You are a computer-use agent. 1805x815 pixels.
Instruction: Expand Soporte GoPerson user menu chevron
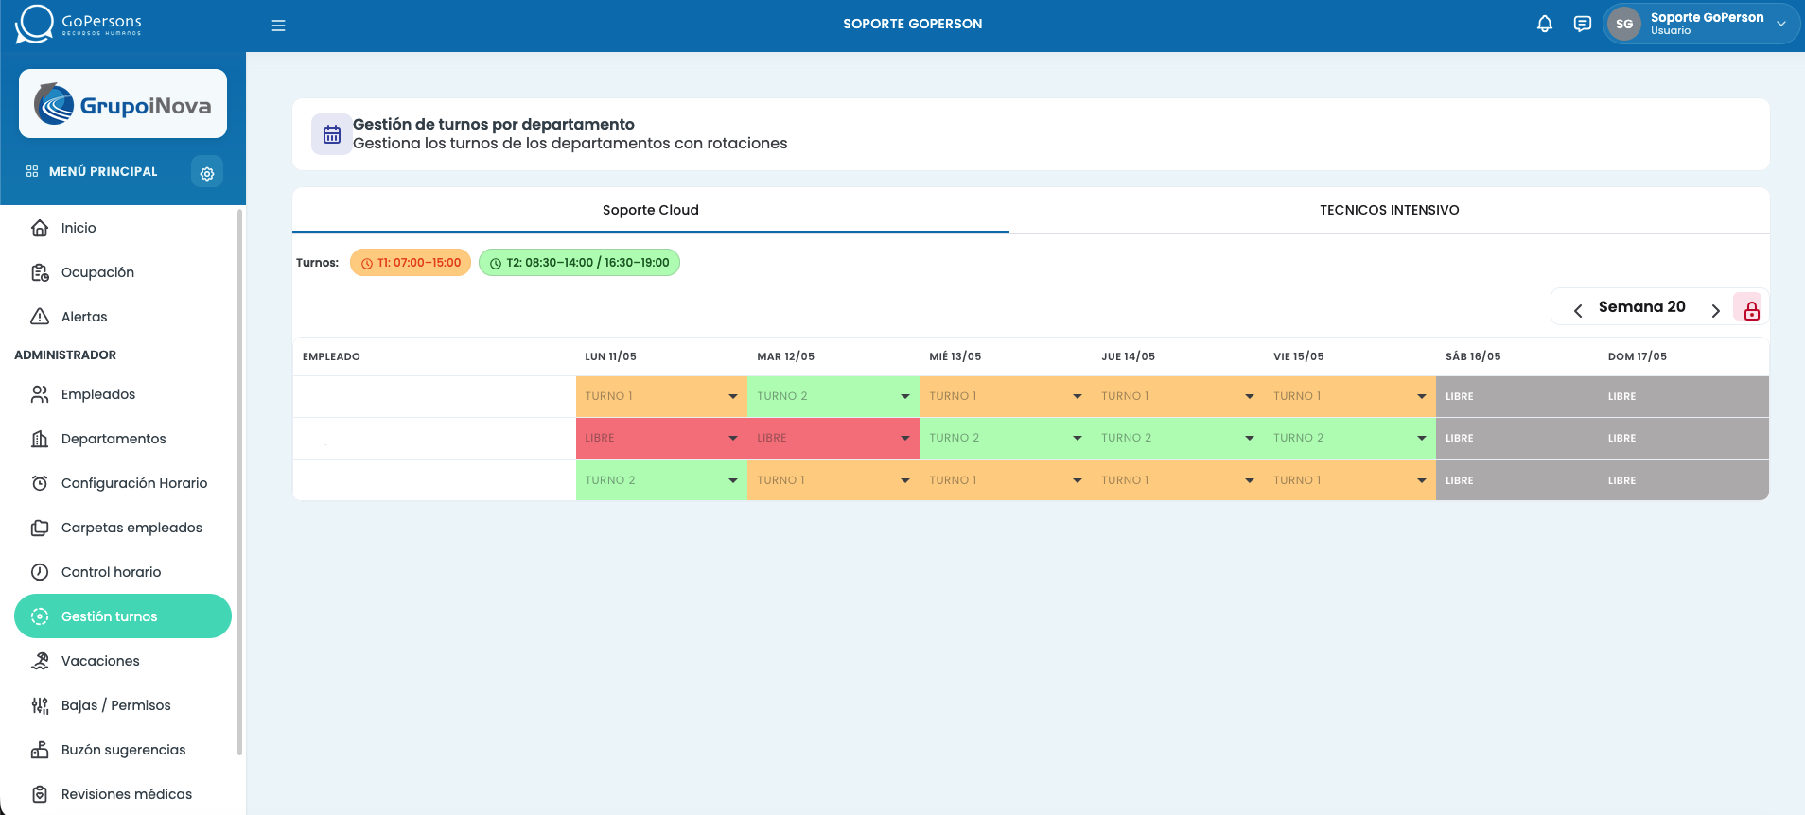(x=1781, y=25)
